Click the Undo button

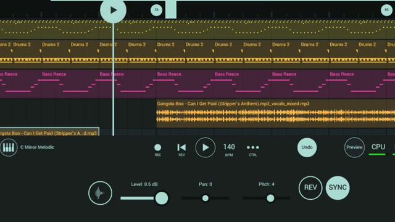coord(307,147)
